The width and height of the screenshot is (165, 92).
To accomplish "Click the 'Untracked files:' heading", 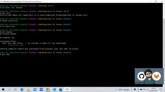I will [8, 41].
